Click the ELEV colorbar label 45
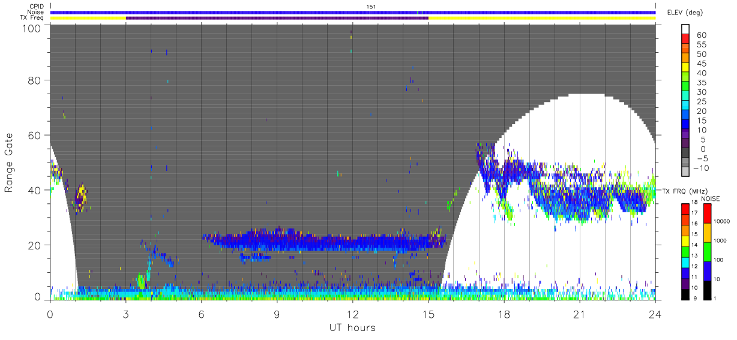Screen dimensions: 737x340 tap(702, 64)
